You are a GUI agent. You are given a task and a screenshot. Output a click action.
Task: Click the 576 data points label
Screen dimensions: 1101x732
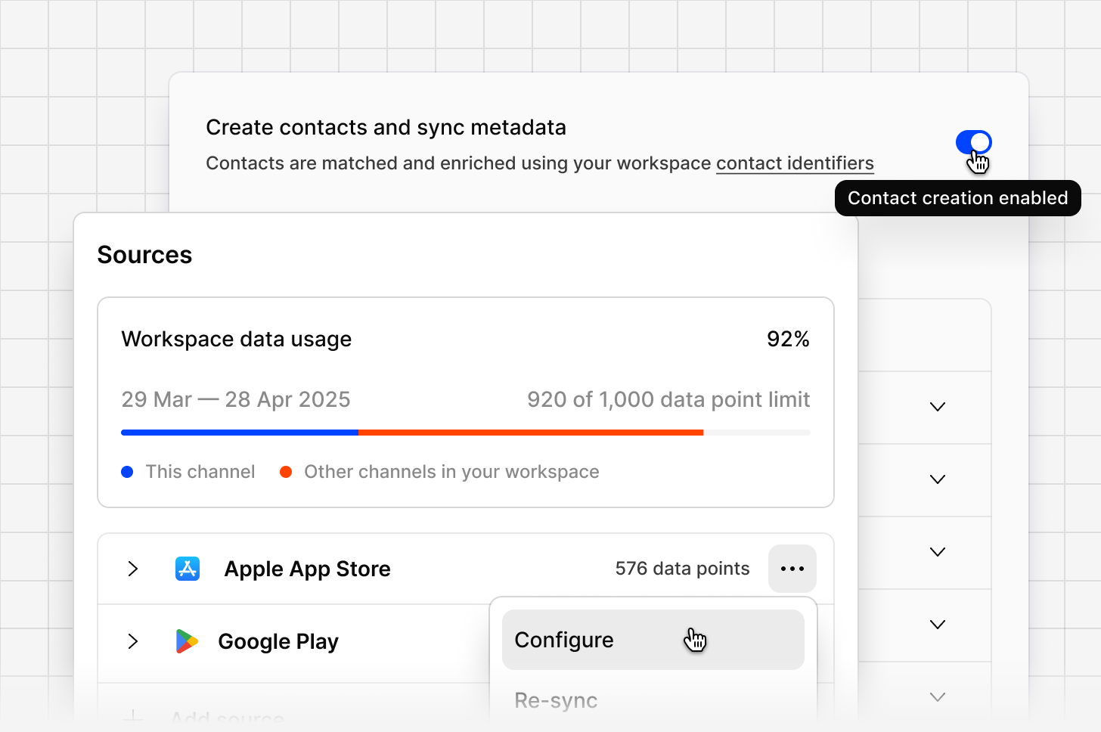coord(682,569)
